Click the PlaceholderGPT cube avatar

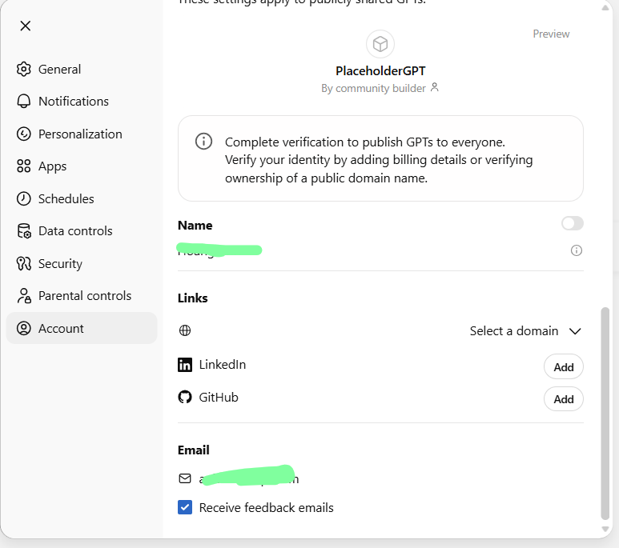[380, 44]
